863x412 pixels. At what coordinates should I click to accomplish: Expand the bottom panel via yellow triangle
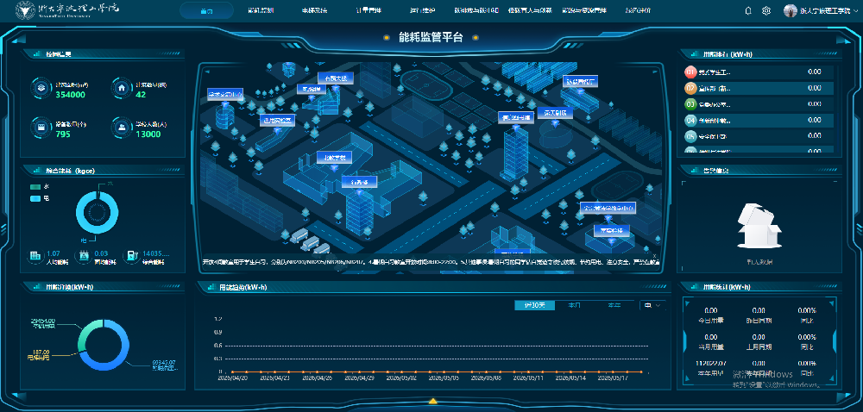(x=432, y=402)
